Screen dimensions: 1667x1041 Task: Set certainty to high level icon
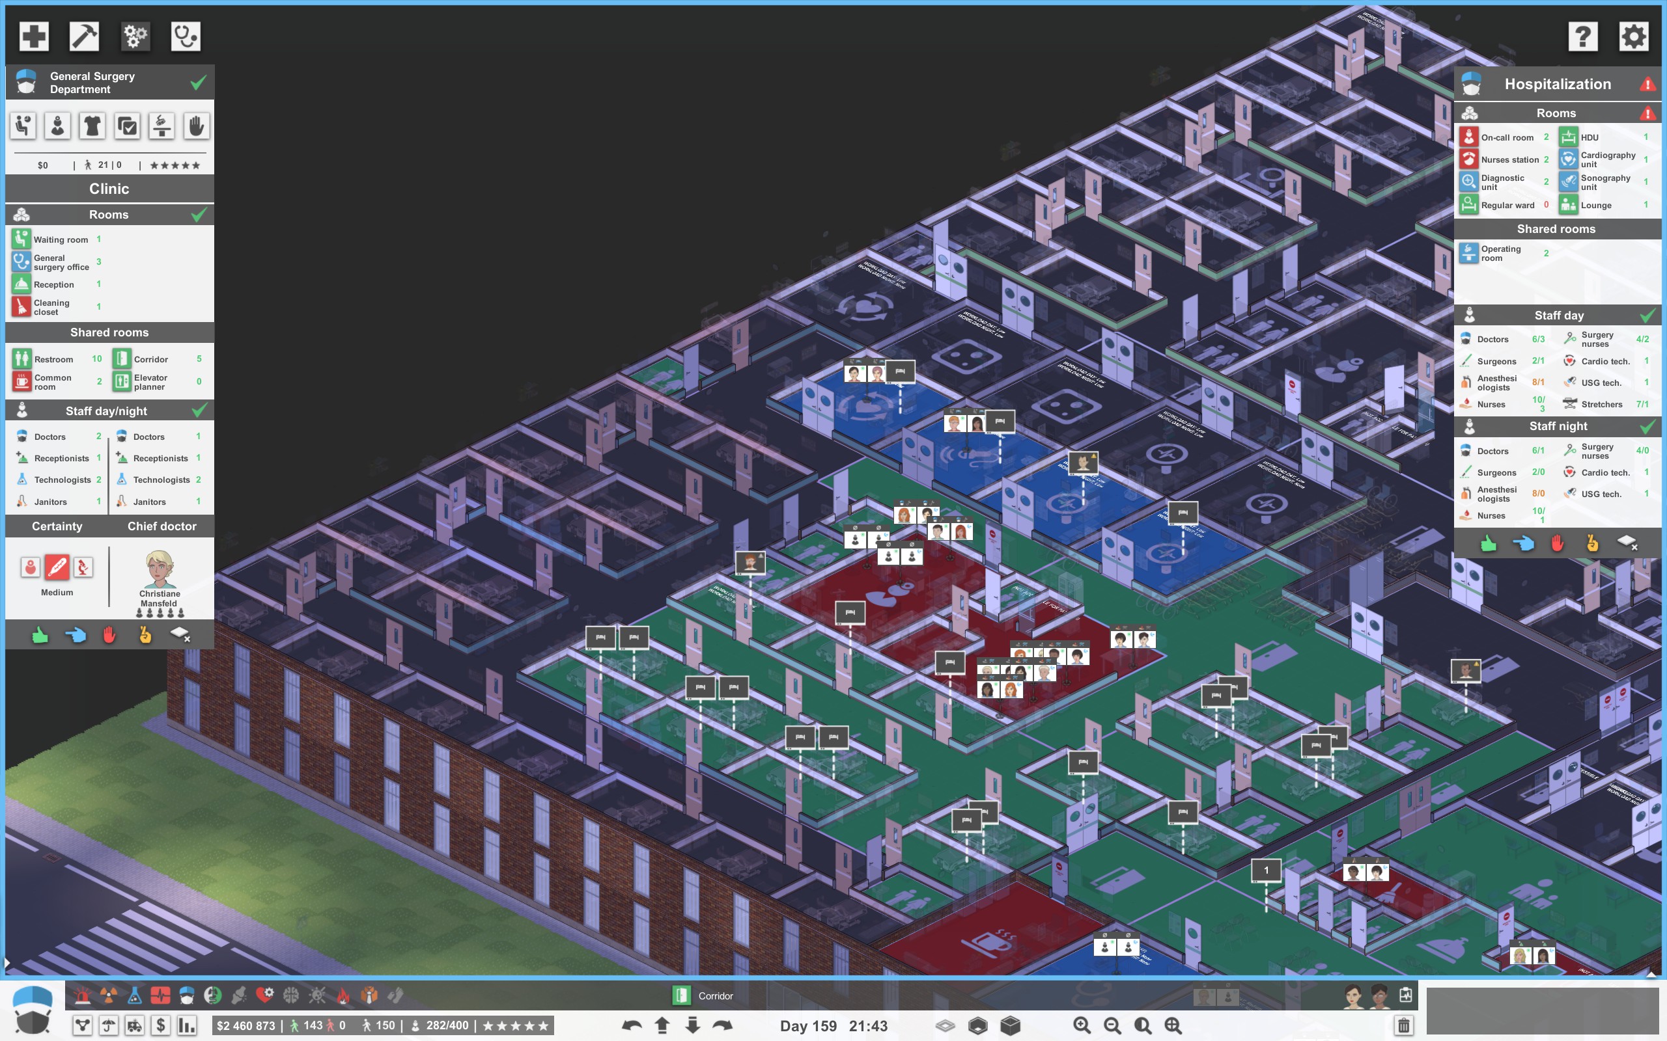83,567
